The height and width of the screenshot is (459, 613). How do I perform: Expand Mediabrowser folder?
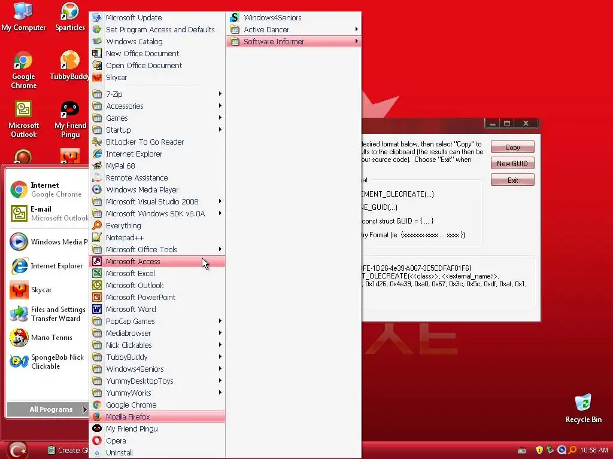tap(157, 333)
